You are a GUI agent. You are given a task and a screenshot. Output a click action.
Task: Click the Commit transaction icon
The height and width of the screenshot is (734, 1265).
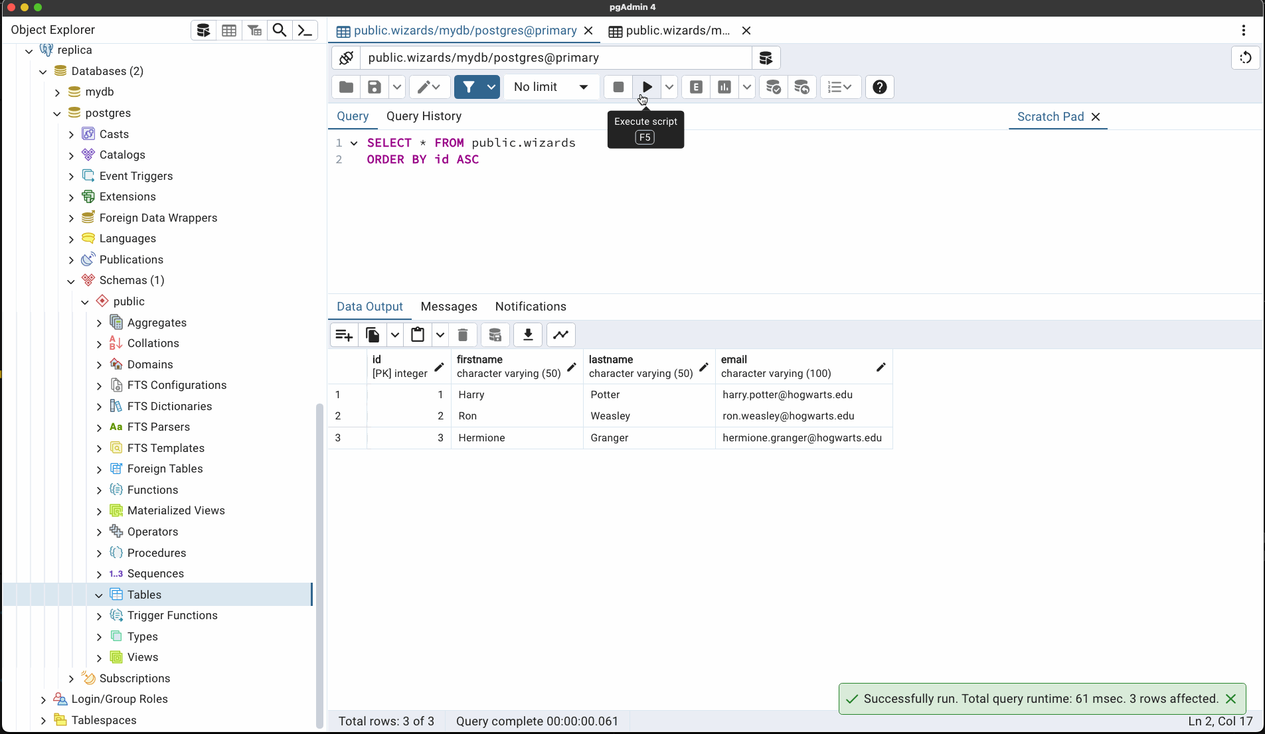click(774, 87)
